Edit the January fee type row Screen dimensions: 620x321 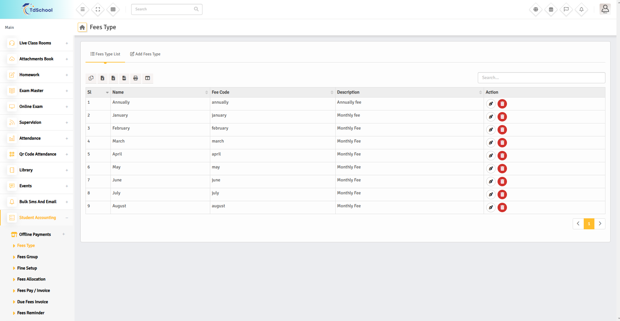[x=491, y=117]
